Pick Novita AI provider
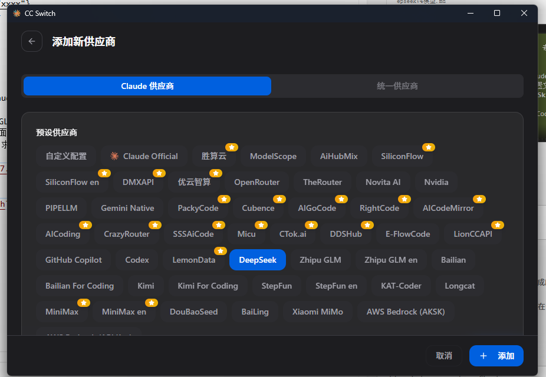Screen dimensions: 546x377 click(x=383, y=182)
